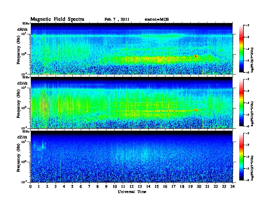Click hour 5 on the Universal Time axis

[73, 186]
